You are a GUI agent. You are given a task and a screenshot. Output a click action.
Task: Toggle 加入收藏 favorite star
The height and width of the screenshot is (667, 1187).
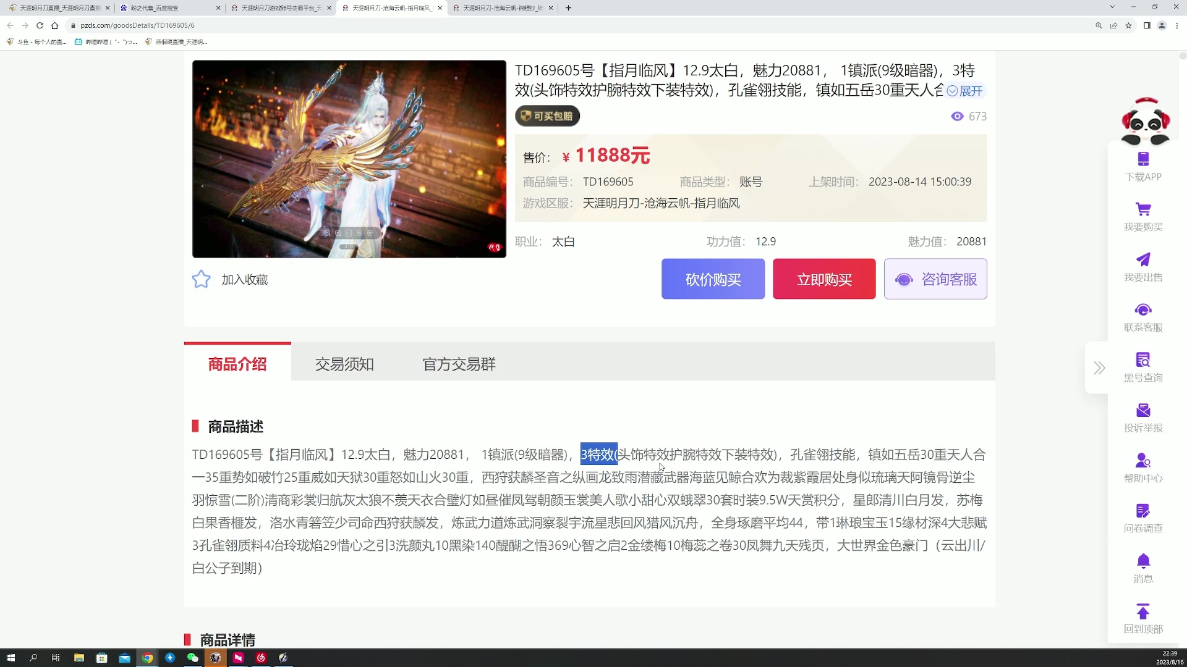[x=201, y=279]
